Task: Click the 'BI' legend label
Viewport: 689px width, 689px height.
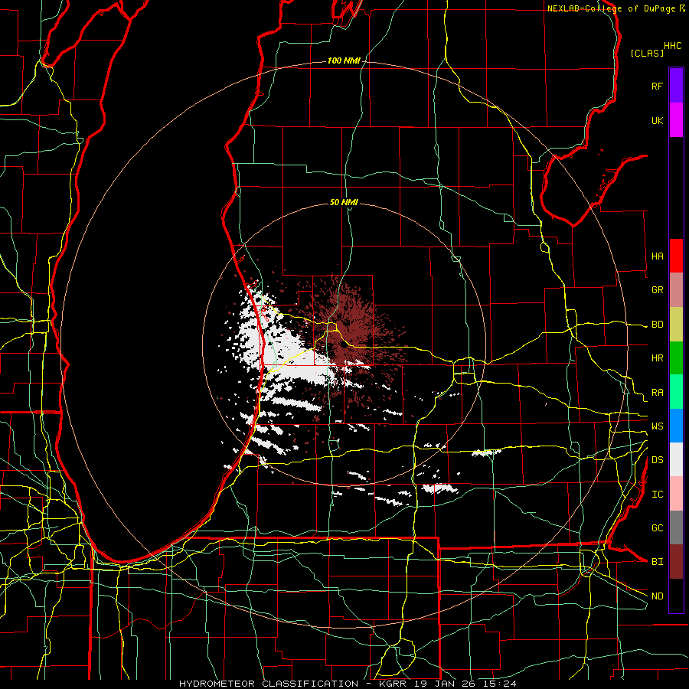Action: [x=657, y=562]
